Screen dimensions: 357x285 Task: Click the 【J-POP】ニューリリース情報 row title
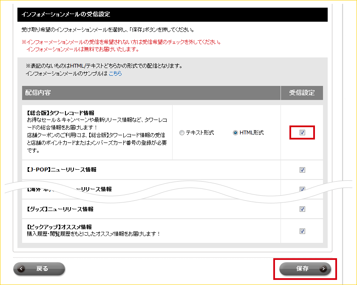pyautogui.click(x=61, y=170)
